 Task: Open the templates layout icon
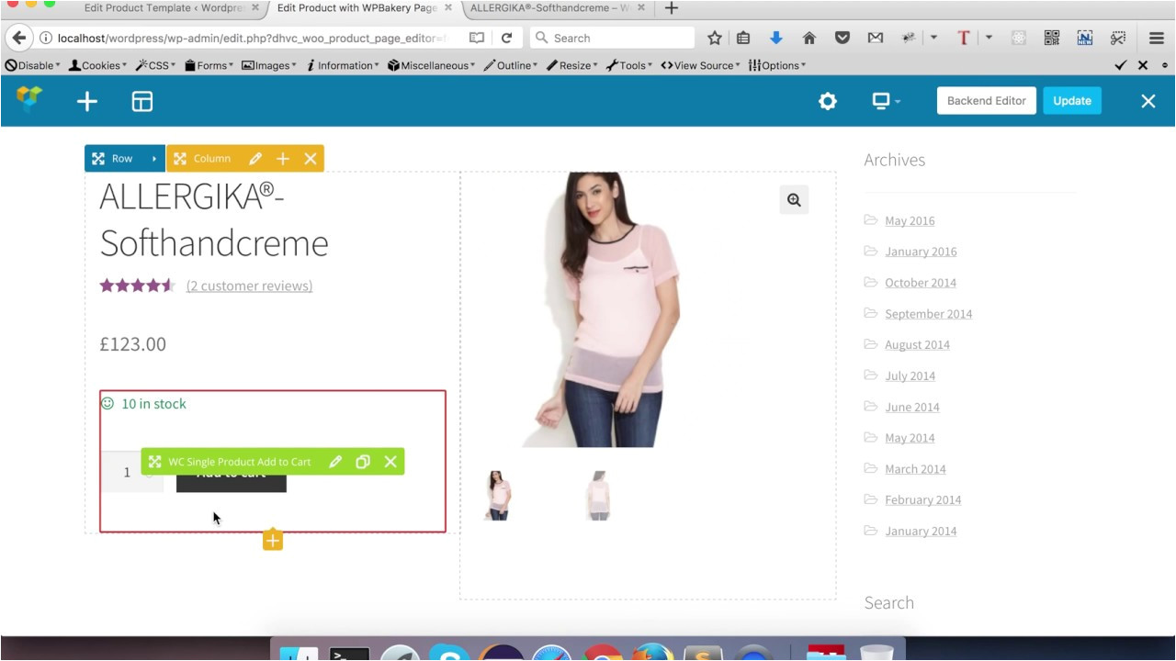[x=142, y=101]
